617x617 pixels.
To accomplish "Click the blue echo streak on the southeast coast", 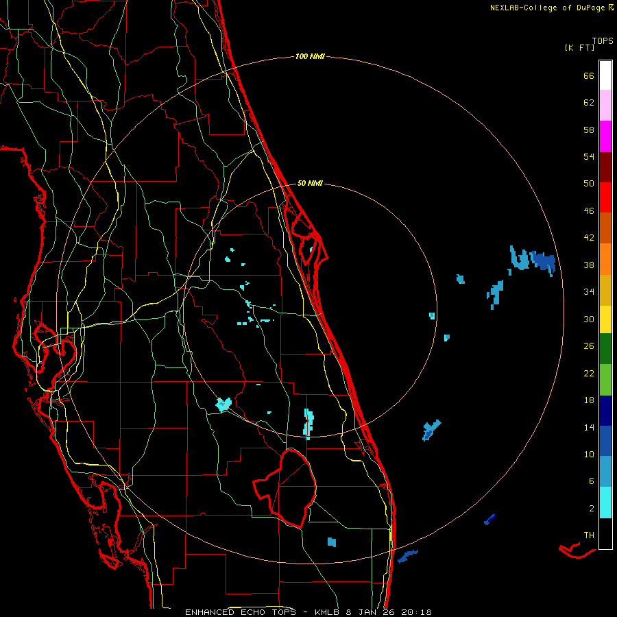I will pyautogui.click(x=408, y=557).
